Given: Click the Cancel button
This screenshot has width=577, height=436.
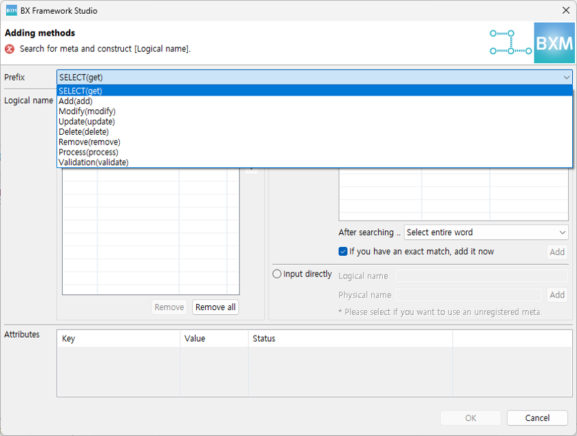Looking at the screenshot, I should tap(537, 417).
